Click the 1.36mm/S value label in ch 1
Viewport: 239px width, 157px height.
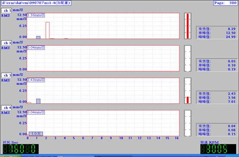click(36, 15)
